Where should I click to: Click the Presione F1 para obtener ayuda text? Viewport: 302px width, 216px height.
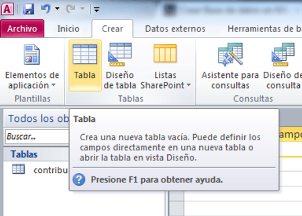click(157, 180)
